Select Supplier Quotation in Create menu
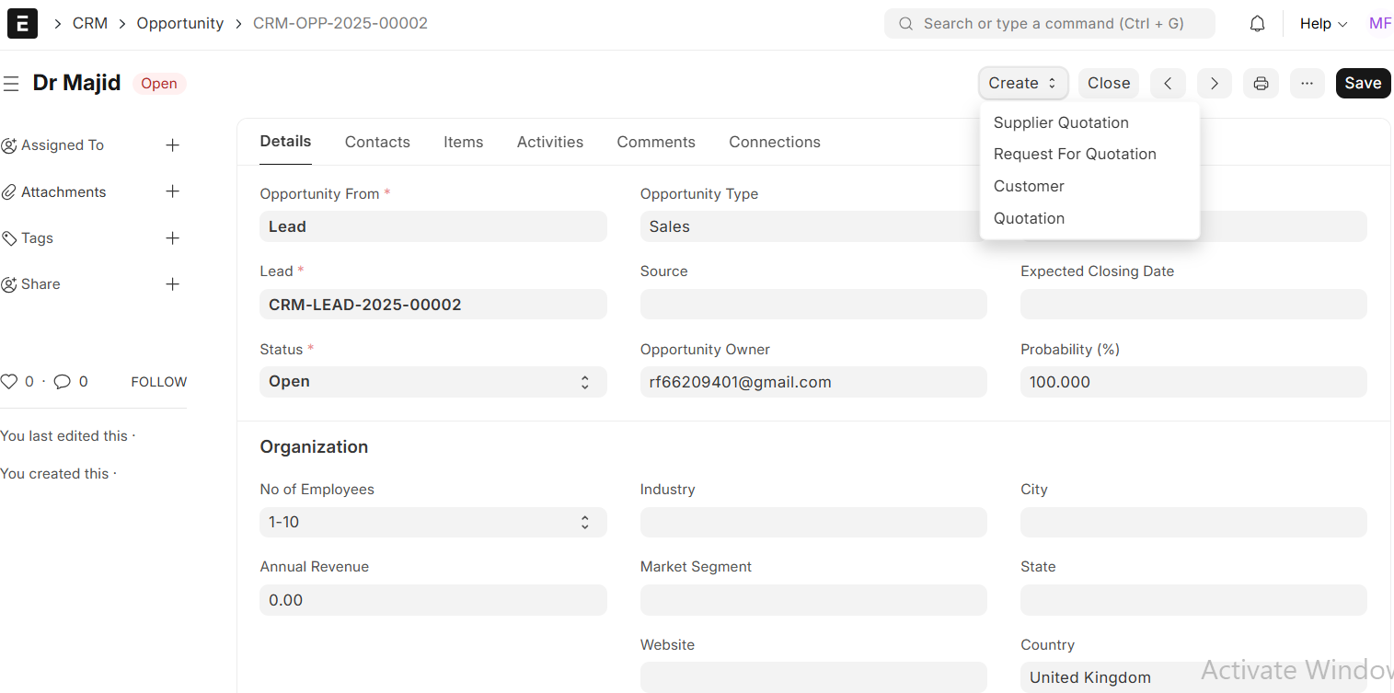Image resolution: width=1394 pixels, height=693 pixels. coord(1061,122)
